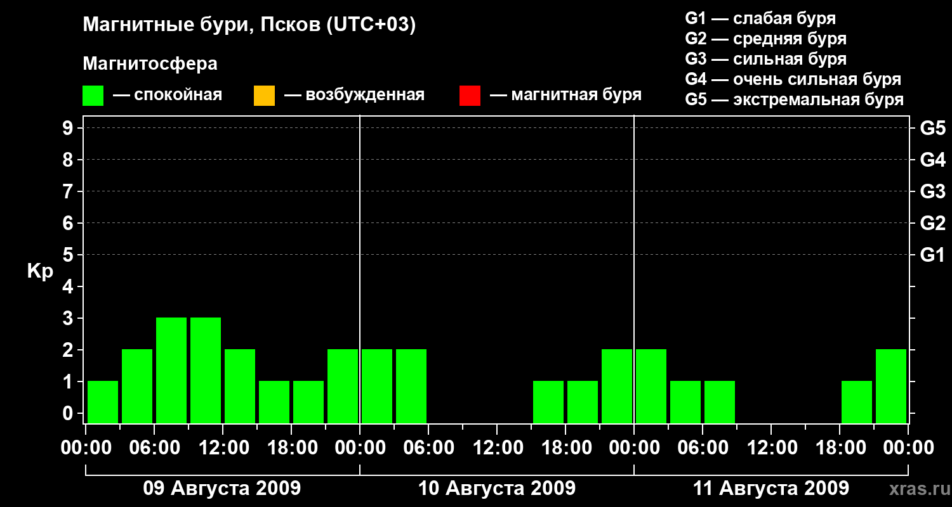
Task: Click the 'G3' label on the right axis
Action: pos(933,191)
